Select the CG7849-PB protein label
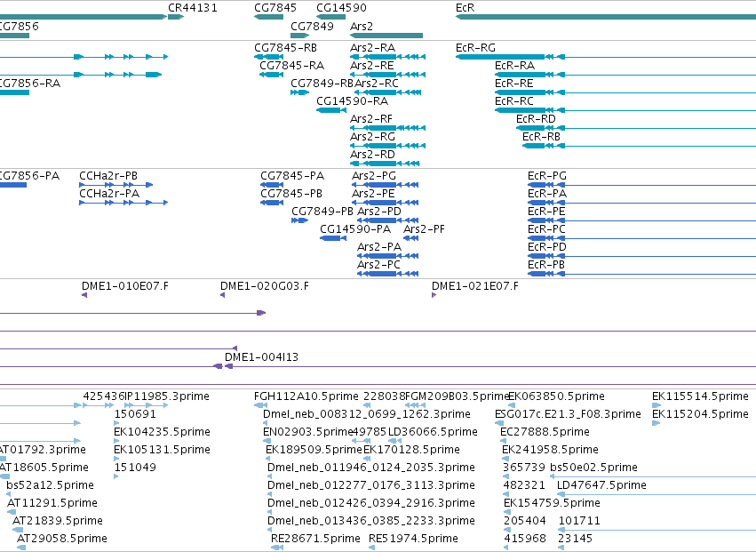The width and height of the screenshot is (756, 552). pos(322,212)
